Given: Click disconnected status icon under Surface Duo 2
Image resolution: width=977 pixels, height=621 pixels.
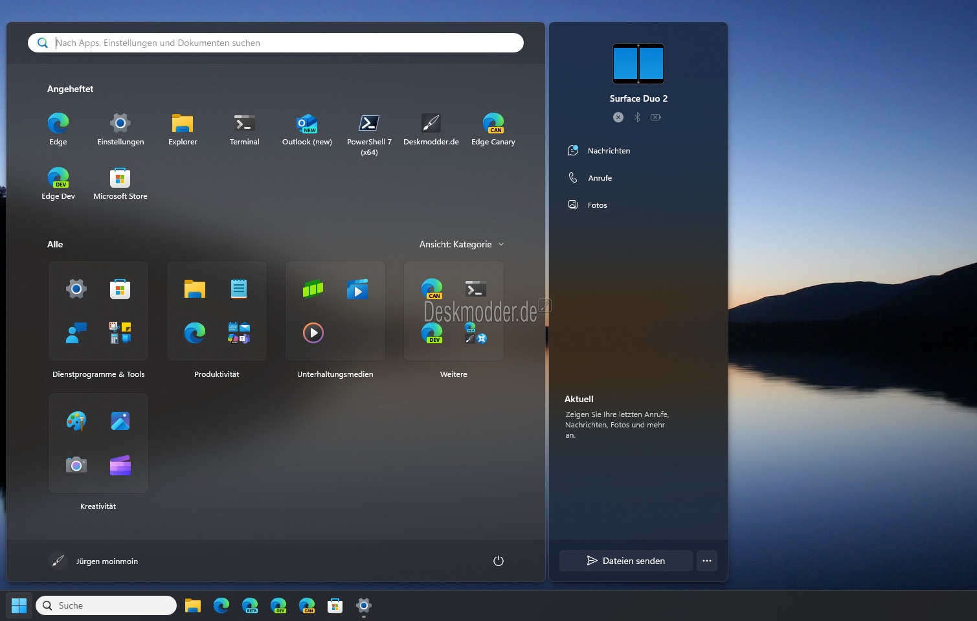Looking at the screenshot, I should click(x=618, y=117).
